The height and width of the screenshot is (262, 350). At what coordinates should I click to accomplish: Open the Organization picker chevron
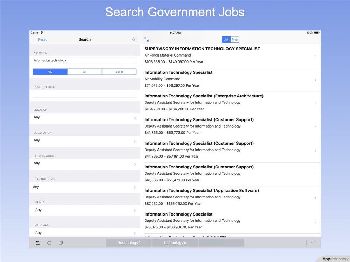[135, 165]
